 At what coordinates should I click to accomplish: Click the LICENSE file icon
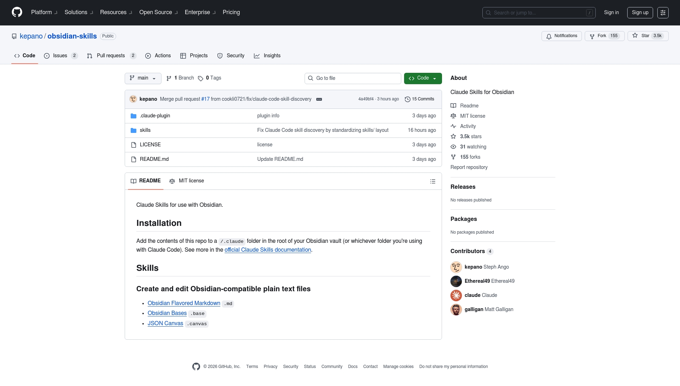click(x=134, y=145)
